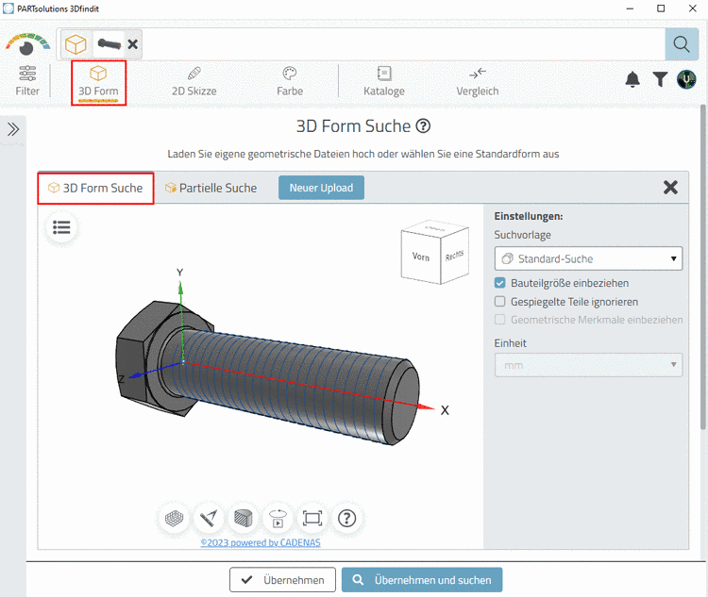Open the notifications bell

(x=632, y=79)
